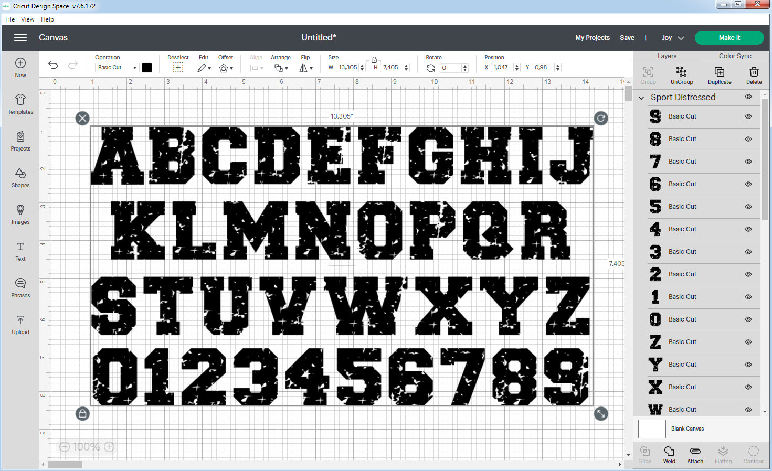Image resolution: width=772 pixels, height=471 pixels.
Task: Duplicate the selected layer
Action: [x=720, y=76]
